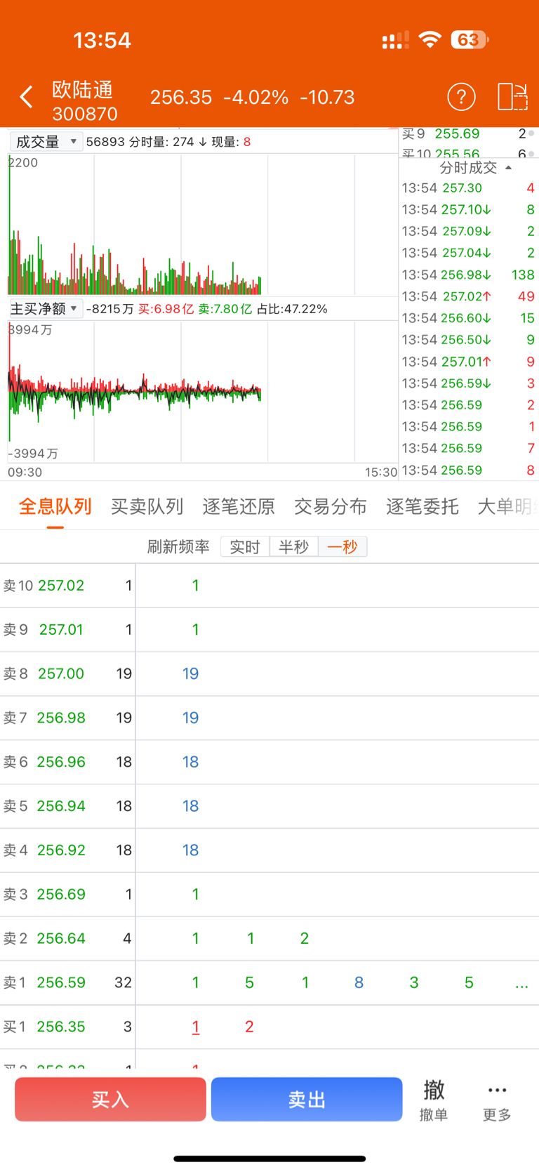
Task: Tap the -10.73 price change in header
Action: point(327,98)
